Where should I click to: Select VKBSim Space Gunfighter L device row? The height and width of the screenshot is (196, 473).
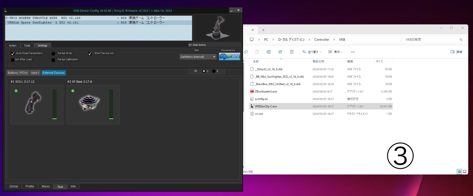(99, 23)
